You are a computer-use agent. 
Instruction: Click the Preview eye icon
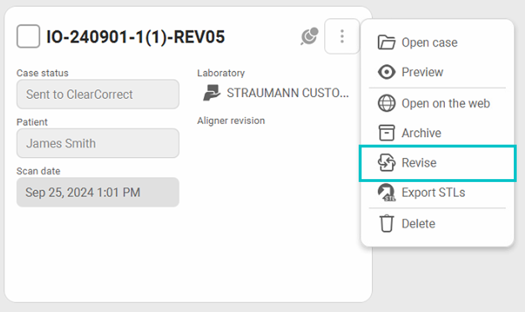(386, 72)
